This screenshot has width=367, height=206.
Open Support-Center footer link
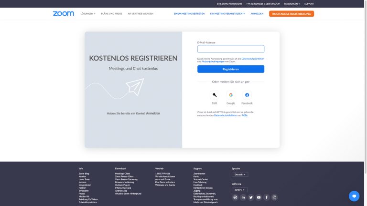(201, 179)
